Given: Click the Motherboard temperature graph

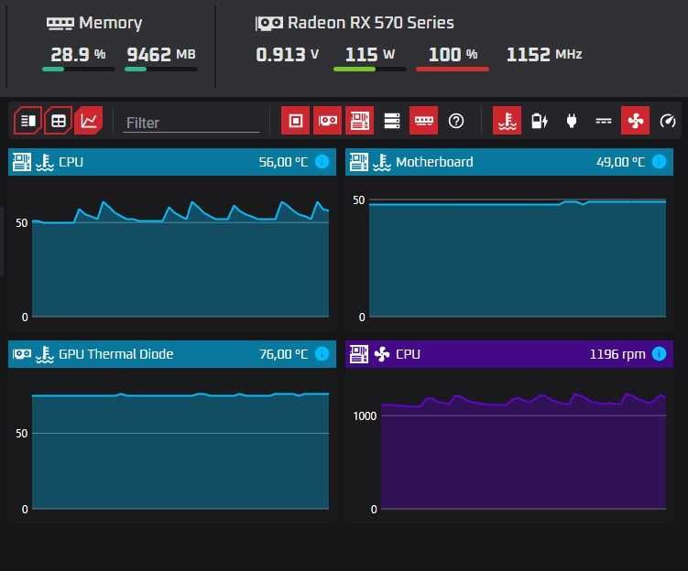Looking at the screenshot, I should [518, 259].
